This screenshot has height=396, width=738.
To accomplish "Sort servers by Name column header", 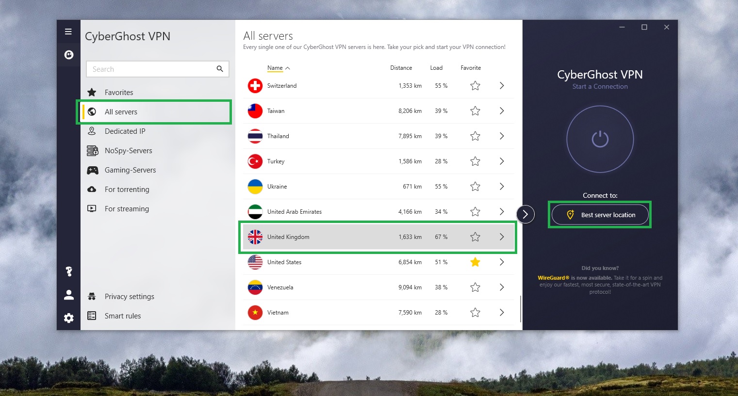I will 275,68.
